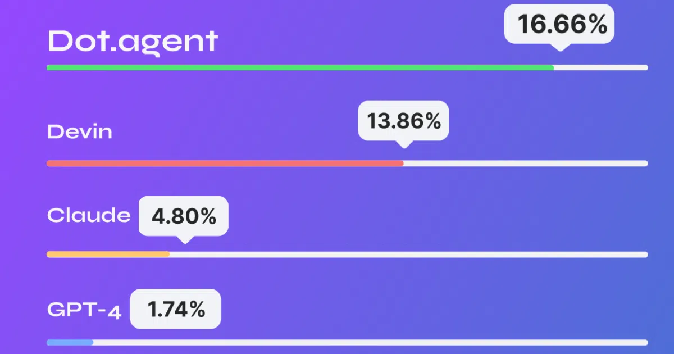Click the blue GPT-4 progress bar
674x354 pixels.
70,342
